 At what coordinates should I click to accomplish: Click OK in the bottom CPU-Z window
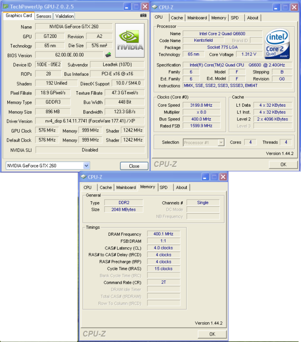(x=212, y=334)
